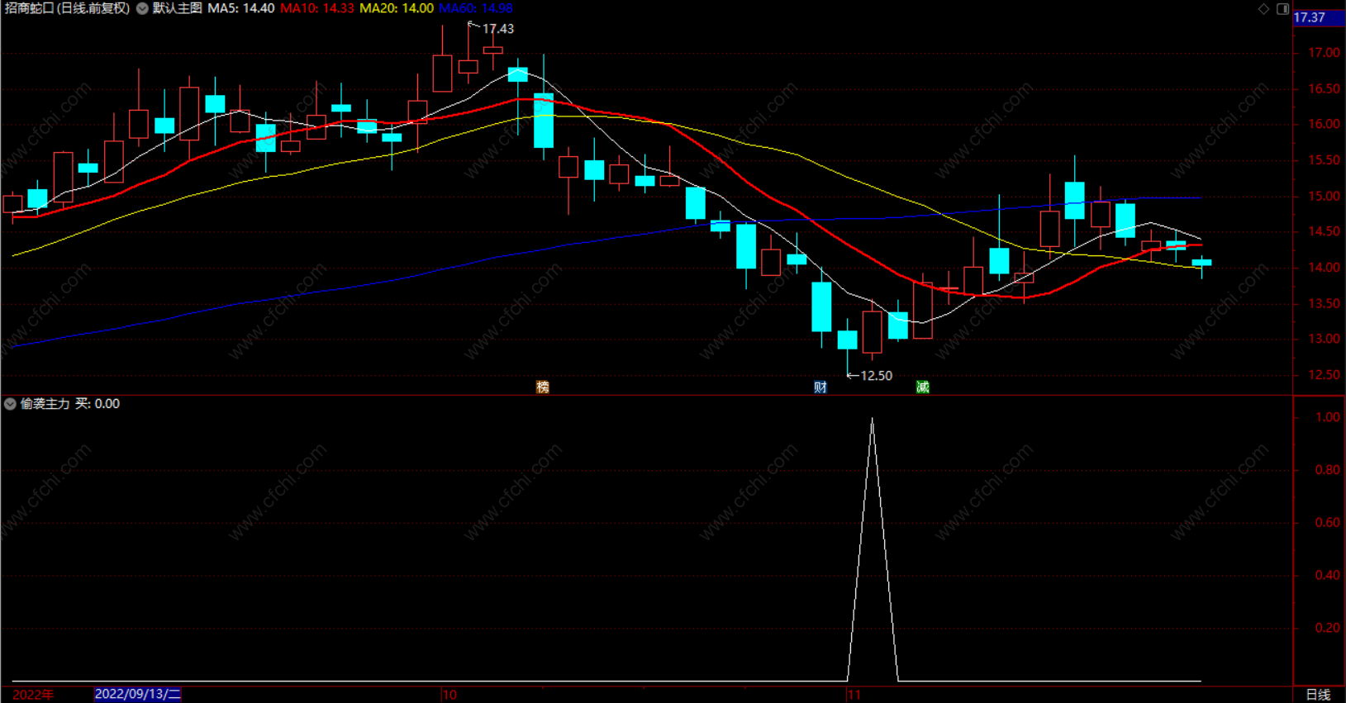Image resolution: width=1346 pixels, height=703 pixels.
Task: Click the 日线 period button at bottom right
Action: 1318,695
